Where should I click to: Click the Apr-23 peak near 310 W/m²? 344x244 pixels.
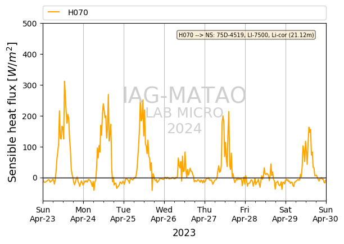64,82
